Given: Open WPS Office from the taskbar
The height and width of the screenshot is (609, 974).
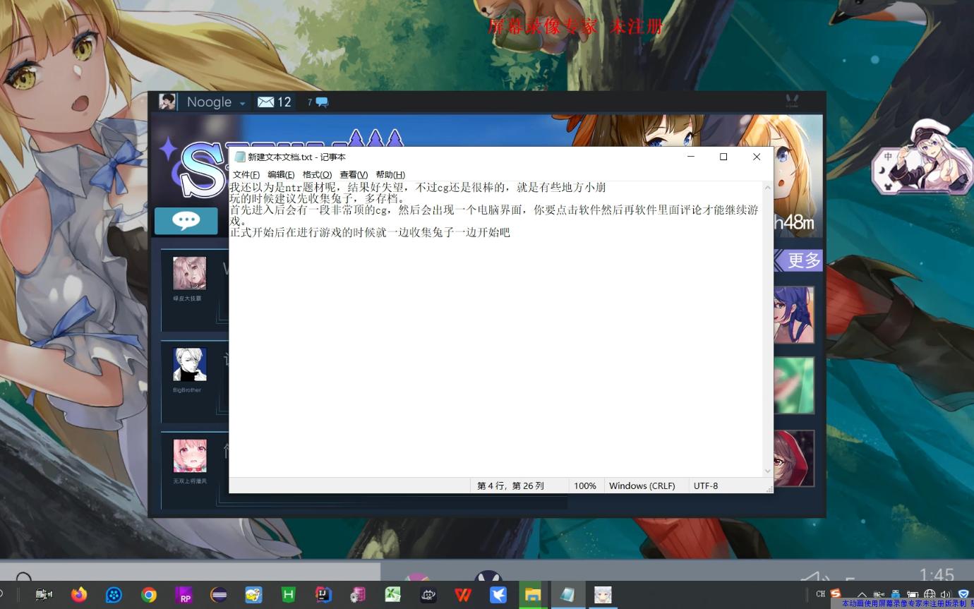Looking at the screenshot, I should pos(463,595).
